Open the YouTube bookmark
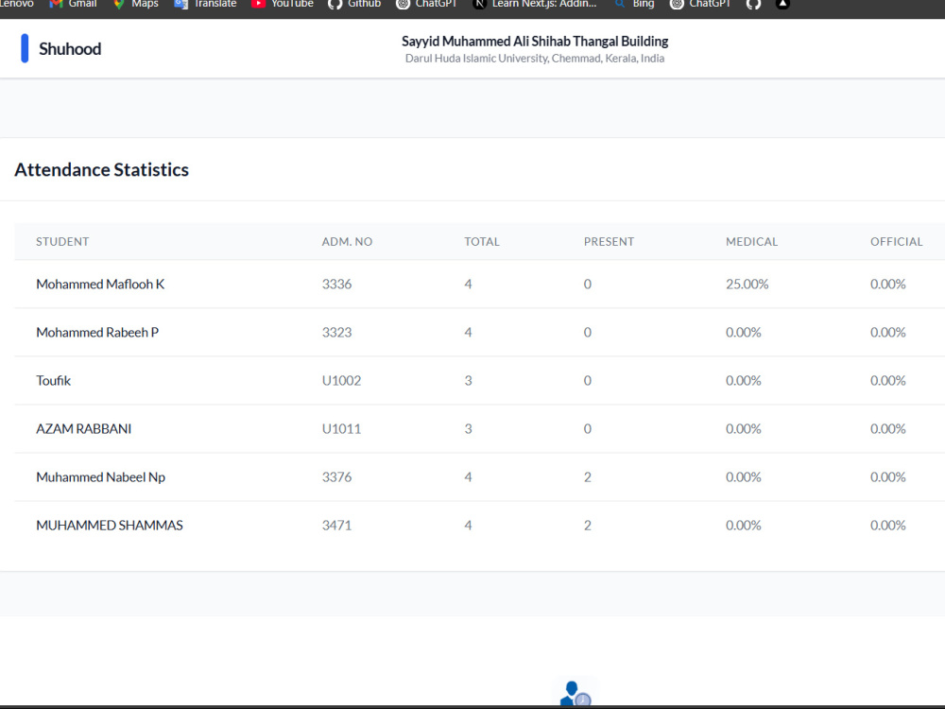The height and width of the screenshot is (709, 945). click(282, 4)
